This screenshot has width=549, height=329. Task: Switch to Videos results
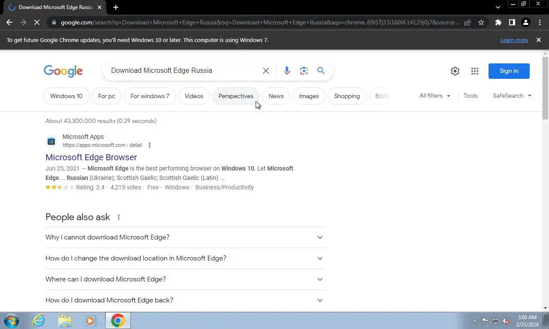point(194,96)
